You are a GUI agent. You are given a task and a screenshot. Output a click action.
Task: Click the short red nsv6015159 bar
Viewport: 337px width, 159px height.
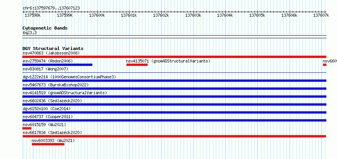[x=27, y=128]
